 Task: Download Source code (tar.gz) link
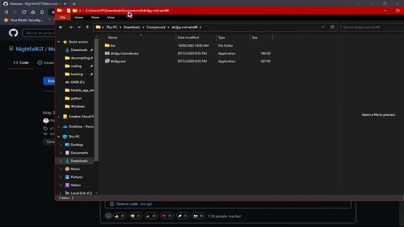(134, 204)
